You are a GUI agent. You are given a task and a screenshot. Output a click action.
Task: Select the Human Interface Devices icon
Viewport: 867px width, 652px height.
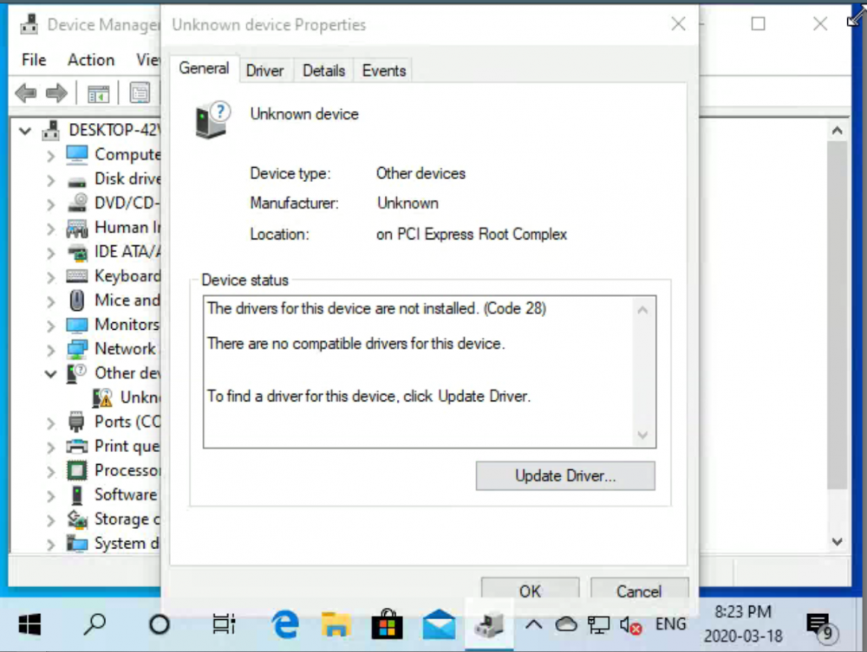click(77, 228)
